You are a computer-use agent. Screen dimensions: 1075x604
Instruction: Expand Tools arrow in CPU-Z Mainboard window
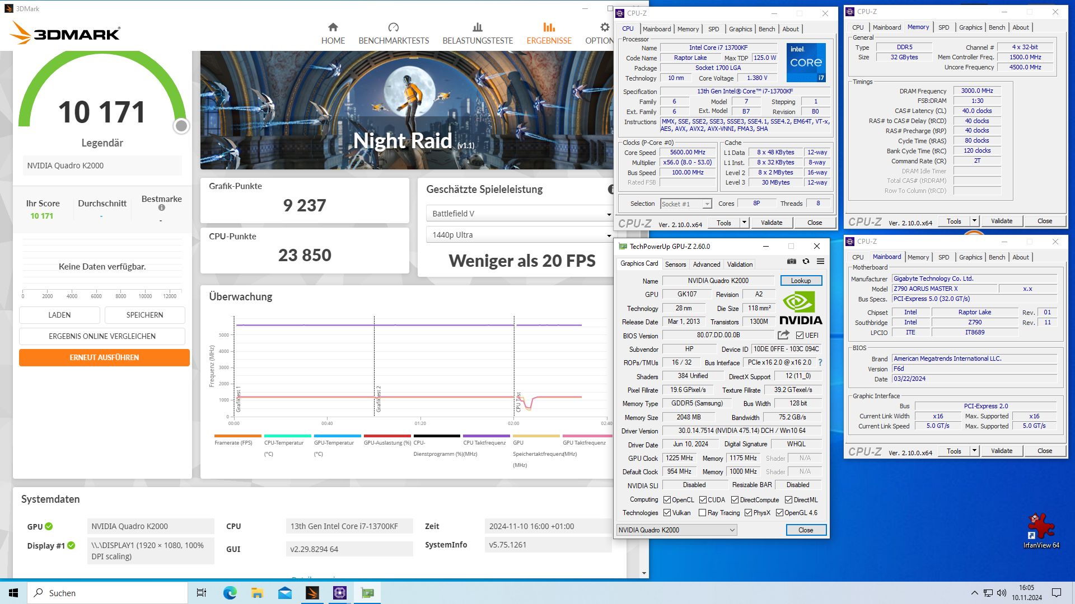point(974,451)
